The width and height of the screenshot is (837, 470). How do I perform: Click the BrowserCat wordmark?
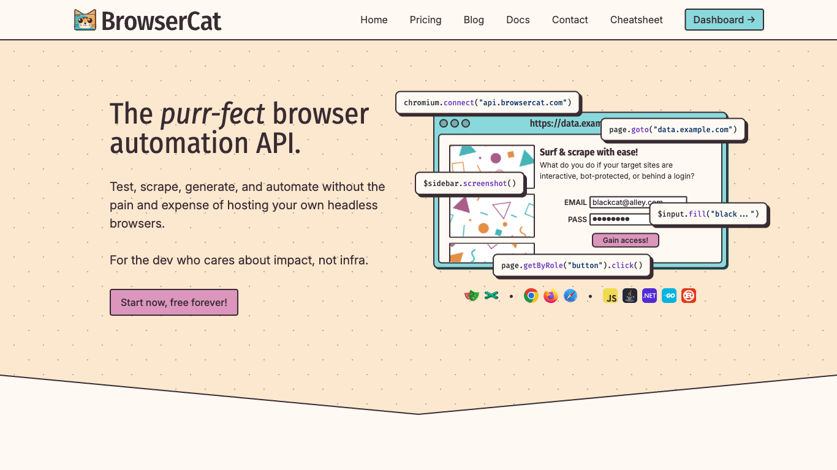161,21
